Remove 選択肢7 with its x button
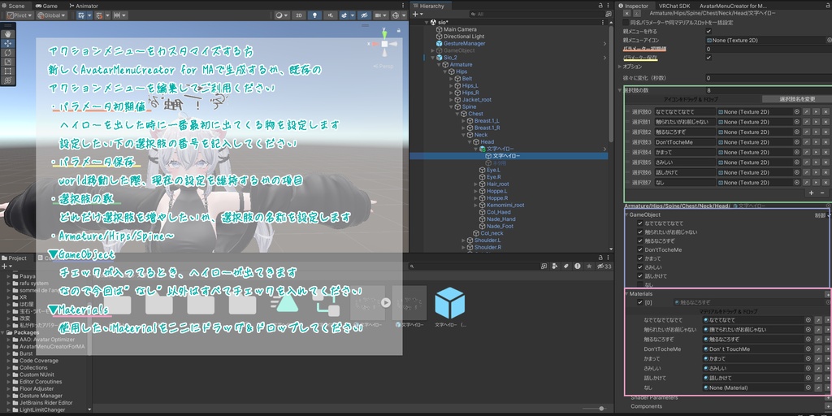 pyautogui.click(x=825, y=183)
